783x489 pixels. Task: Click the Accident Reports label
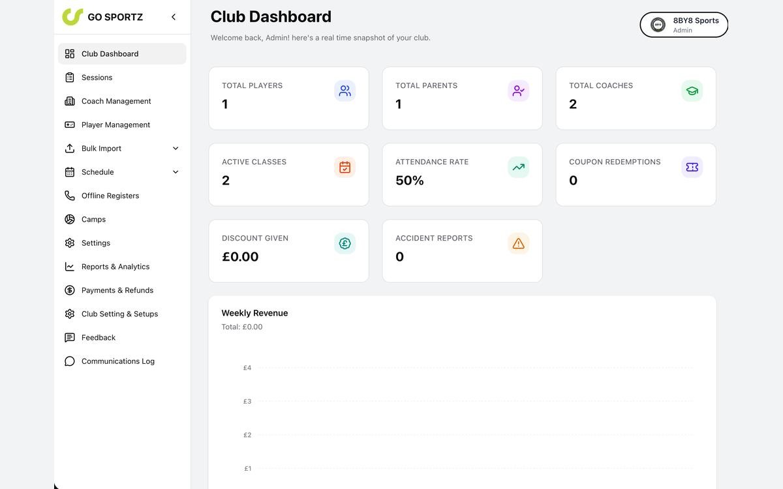[434, 238]
